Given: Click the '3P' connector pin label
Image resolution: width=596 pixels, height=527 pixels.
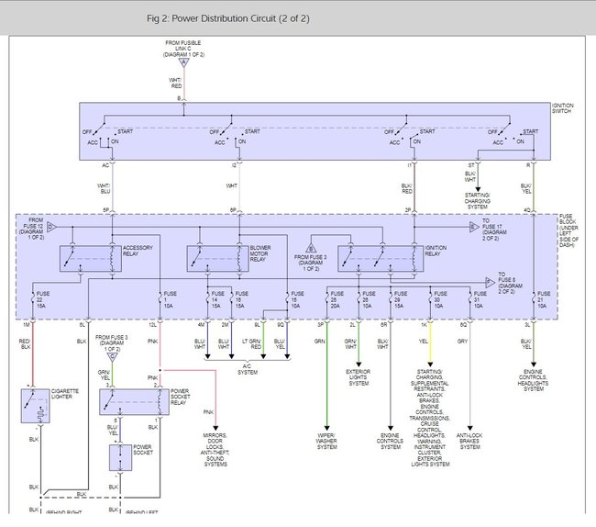Looking at the screenshot, I should click(320, 325).
